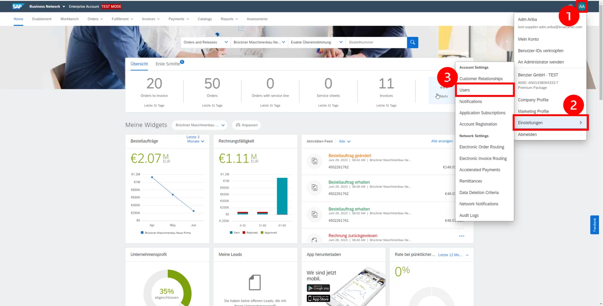
Task: Open the Enablement tab
Action: click(x=42, y=19)
